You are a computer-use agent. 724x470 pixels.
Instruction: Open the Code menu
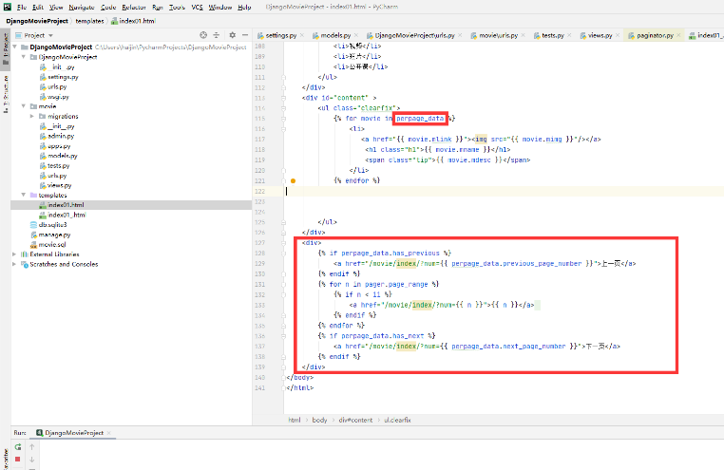(108, 7)
